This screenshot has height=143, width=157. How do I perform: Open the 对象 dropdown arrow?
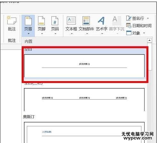[x=144, y=33]
